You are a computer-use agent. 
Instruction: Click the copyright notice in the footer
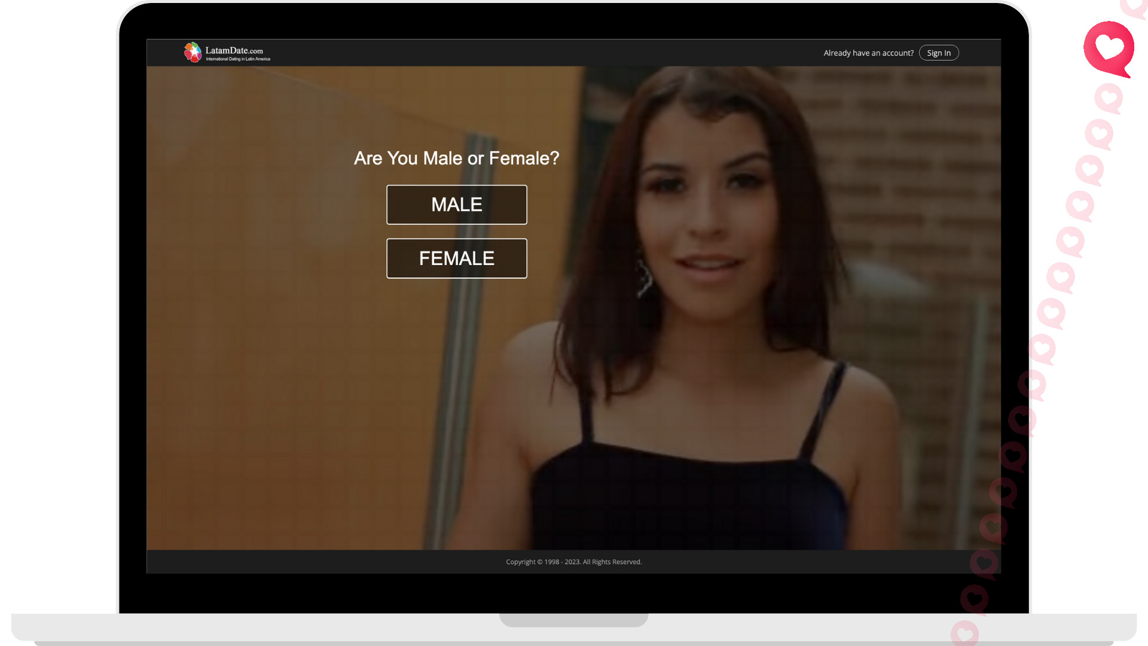[573, 562]
